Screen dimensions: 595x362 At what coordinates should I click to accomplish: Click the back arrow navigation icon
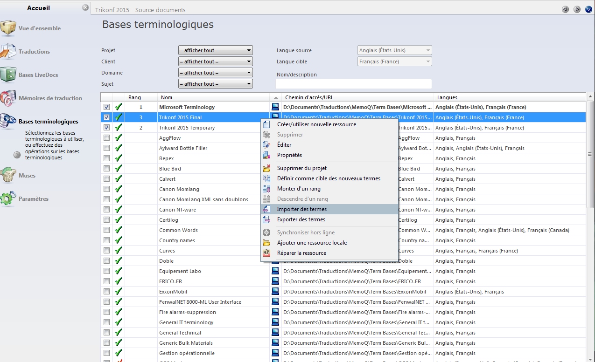[565, 9]
